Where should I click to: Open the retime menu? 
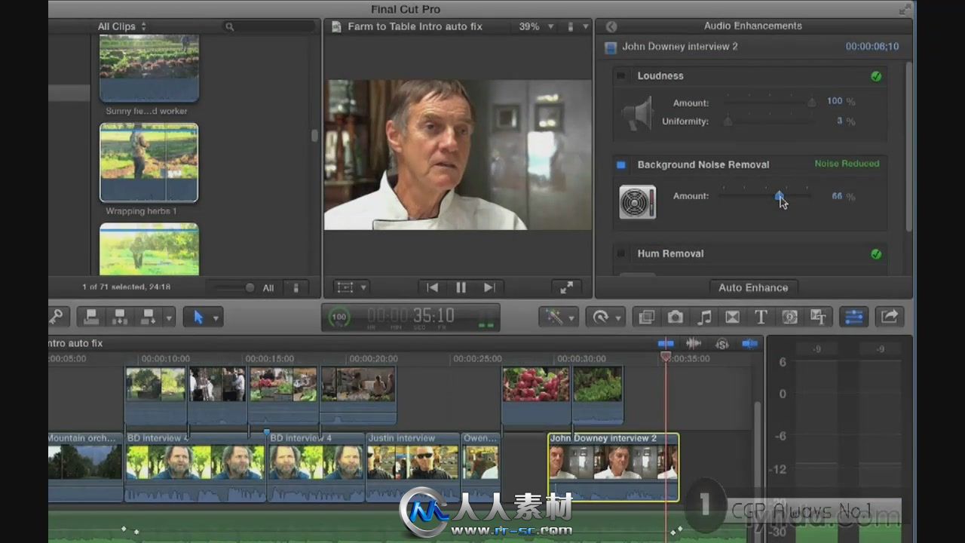coord(605,317)
